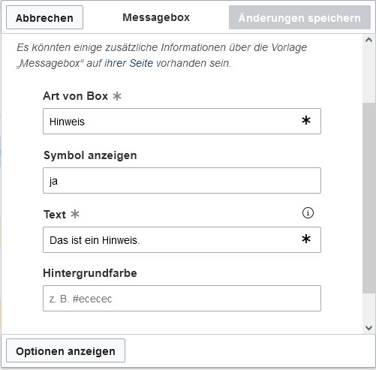This screenshot has height=370, width=376.
Task: Click the Art von Box label
Action: 76,96
